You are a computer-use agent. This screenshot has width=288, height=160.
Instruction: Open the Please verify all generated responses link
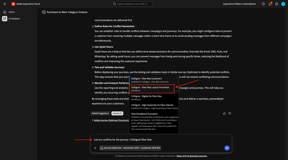(x=192, y=156)
